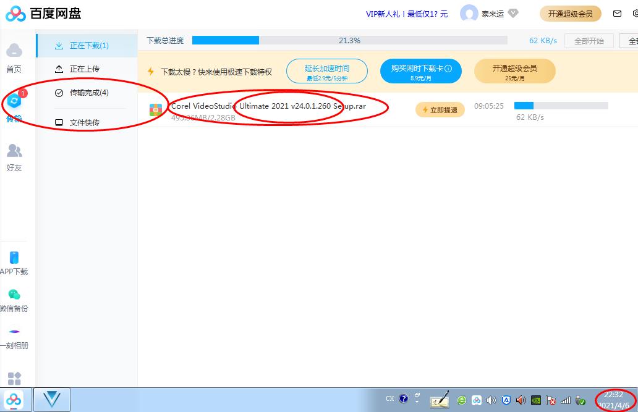
Task: Click the Action Center flag tray icon
Action: [x=551, y=401]
